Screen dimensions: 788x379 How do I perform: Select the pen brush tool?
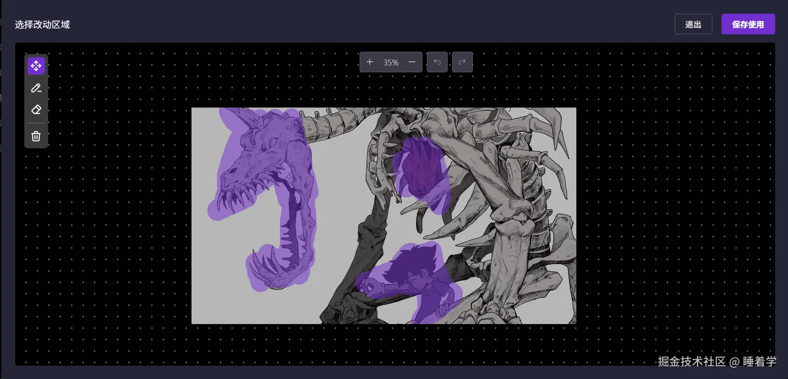[36, 88]
